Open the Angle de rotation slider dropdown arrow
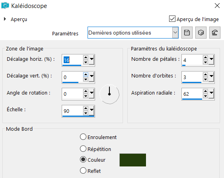 (x=92, y=93)
